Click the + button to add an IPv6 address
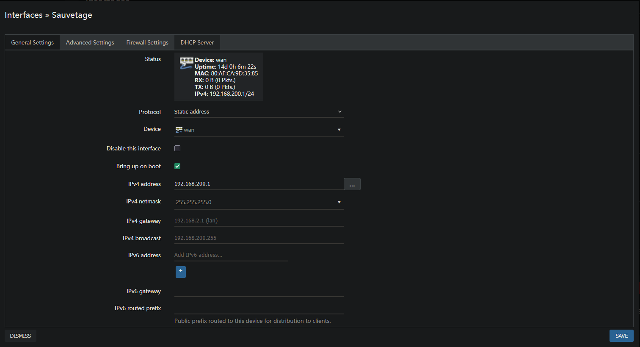640x347 pixels. pos(181,272)
